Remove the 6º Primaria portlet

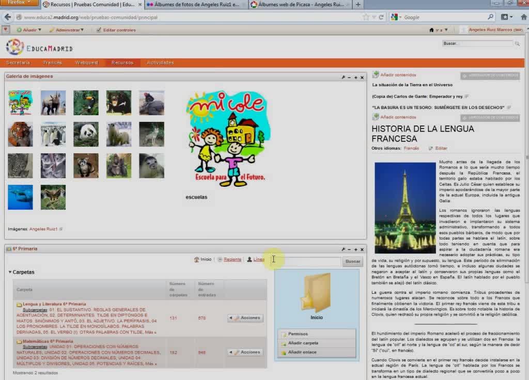click(362, 249)
